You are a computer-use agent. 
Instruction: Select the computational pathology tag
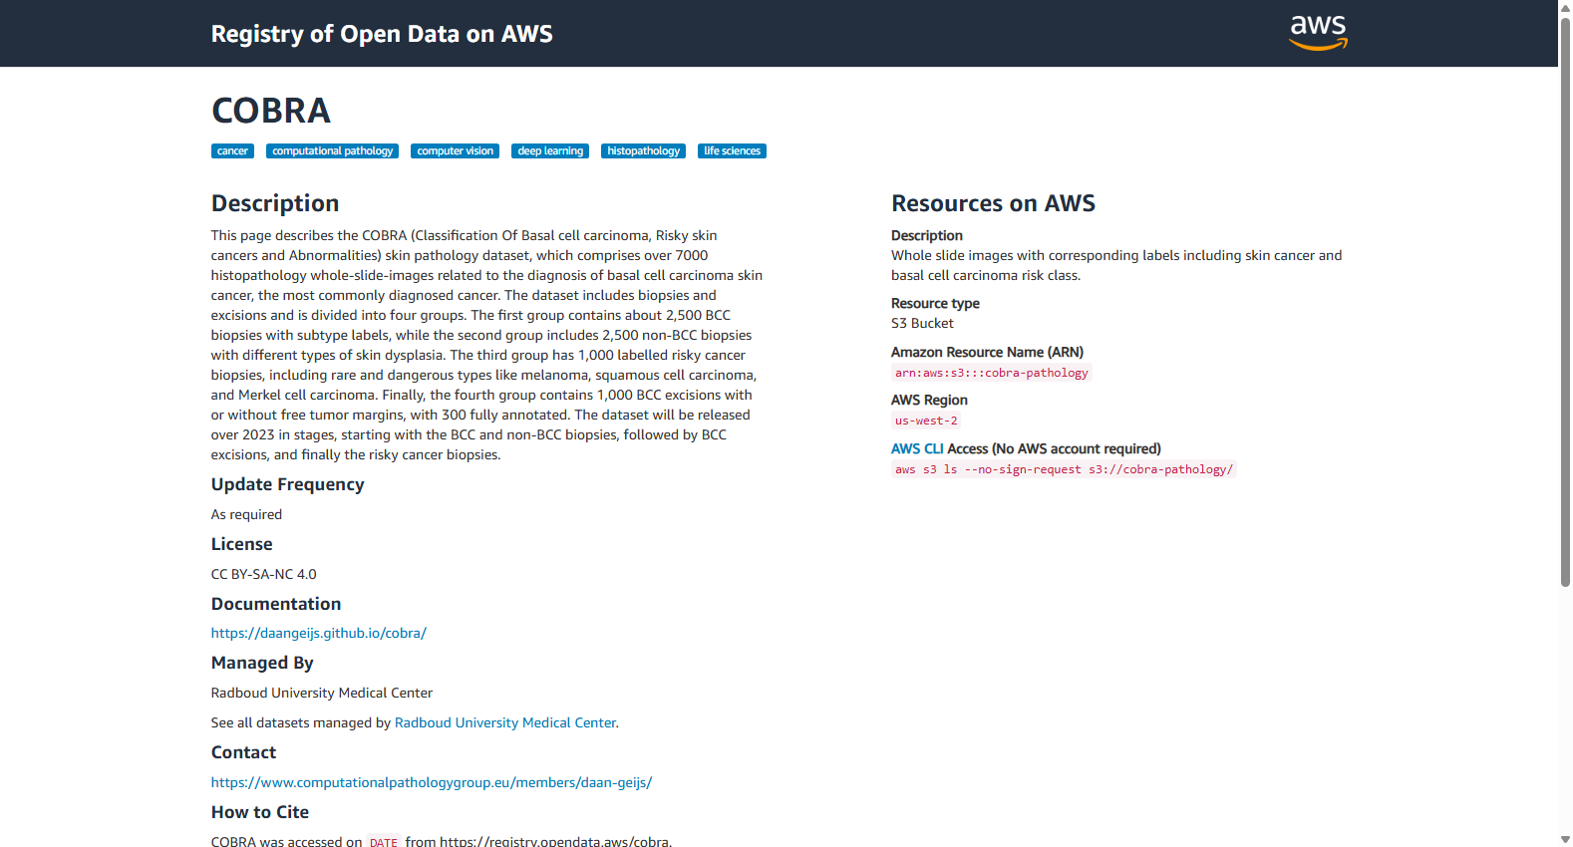coord(333,151)
